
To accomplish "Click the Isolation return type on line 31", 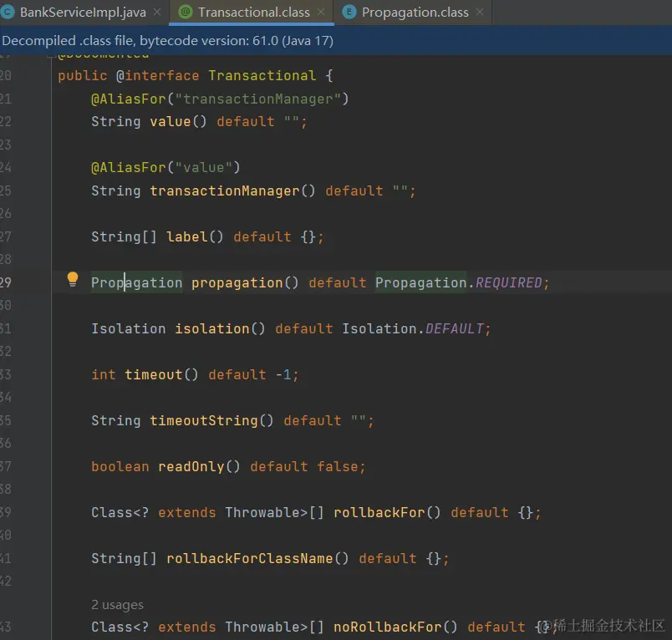I will (x=128, y=328).
